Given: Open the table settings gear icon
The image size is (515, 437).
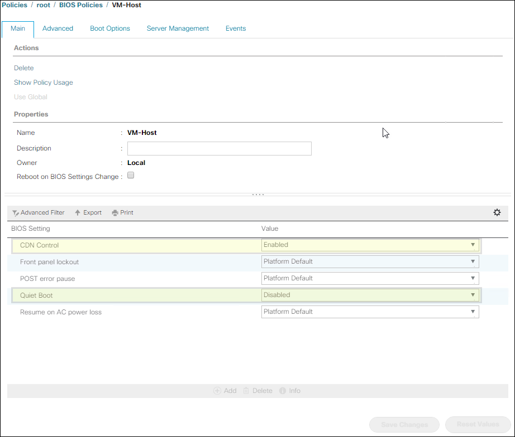Looking at the screenshot, I should (497, 212).
